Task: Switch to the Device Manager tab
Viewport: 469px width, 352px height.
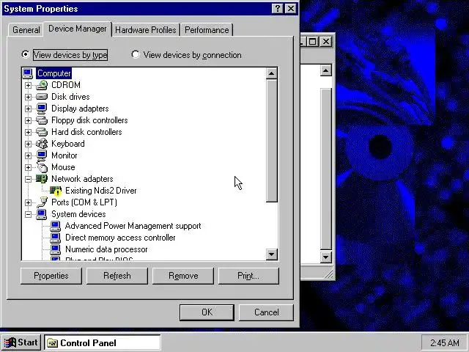Action: pyautogui.click(x=78, y=29)
